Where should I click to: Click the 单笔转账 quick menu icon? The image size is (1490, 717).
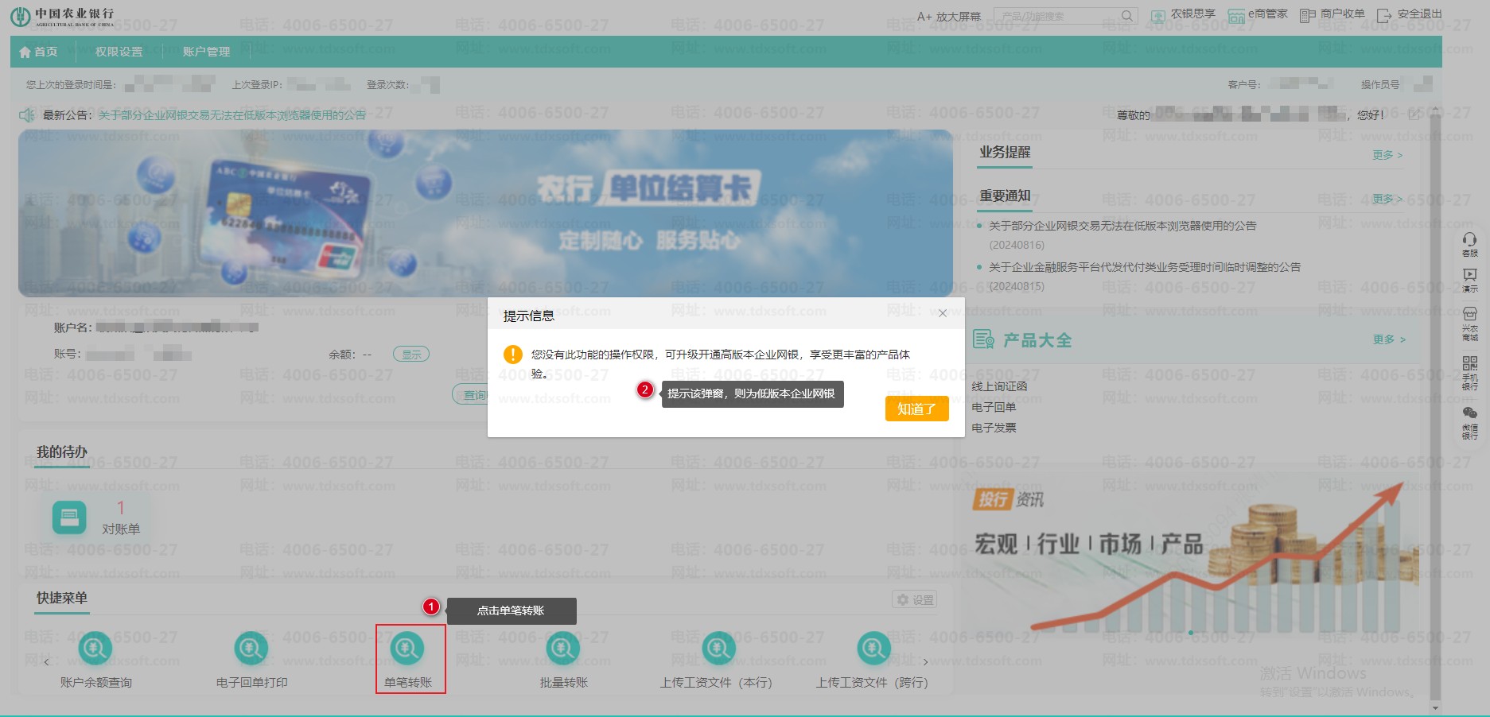pyautogui.click(x=407, y=649)
